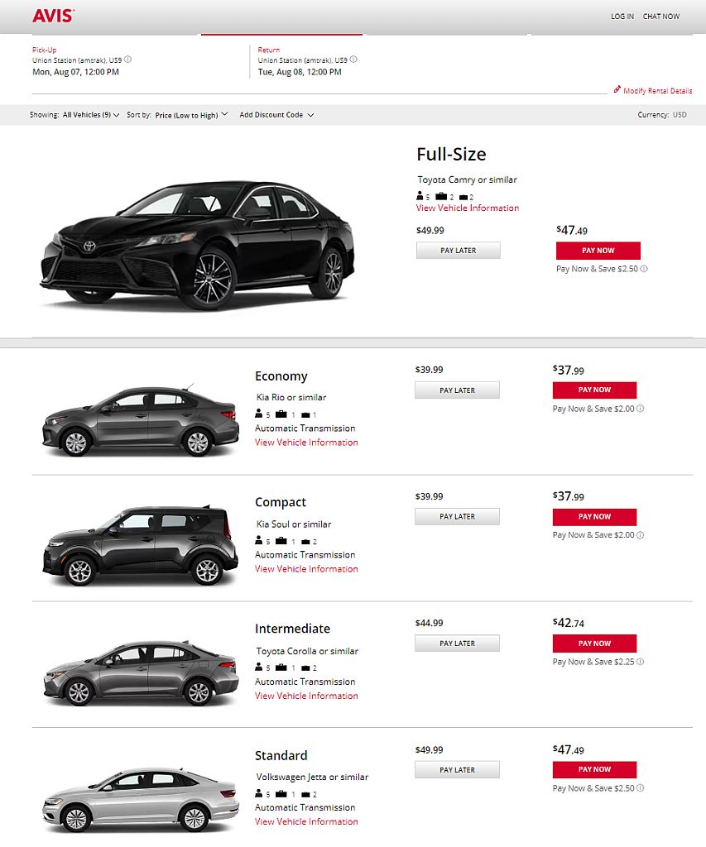Choose Pay Later for Economy Kia Rio
This screenshot has height=847, width=706.
[x=458, y=390]
